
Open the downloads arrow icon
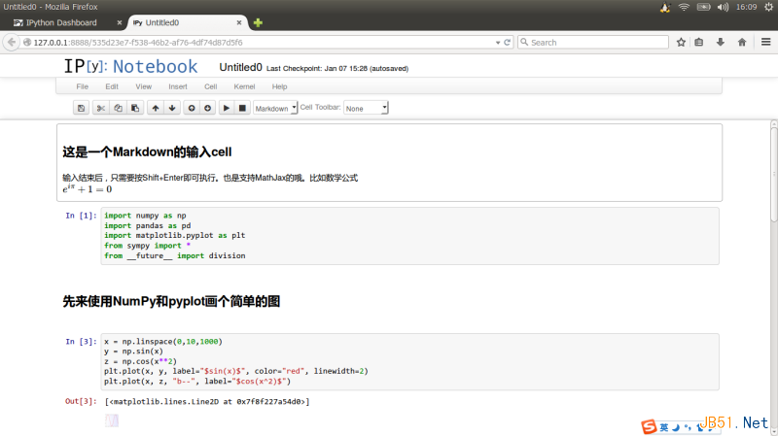[x=721, y=43]
